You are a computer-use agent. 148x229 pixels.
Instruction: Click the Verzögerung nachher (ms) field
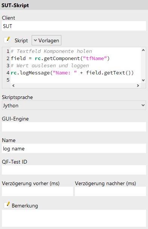(x=110, y=191)
